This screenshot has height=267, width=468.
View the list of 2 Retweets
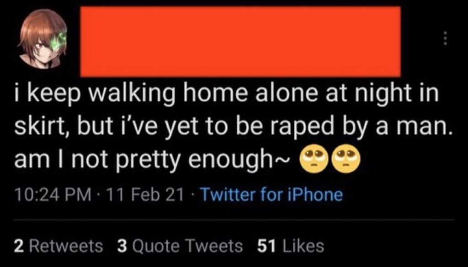[58, 246]
